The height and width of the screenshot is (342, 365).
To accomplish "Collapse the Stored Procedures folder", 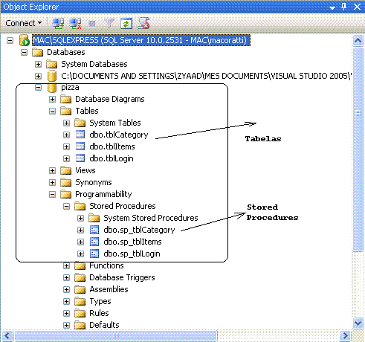I will click(66, 207).
